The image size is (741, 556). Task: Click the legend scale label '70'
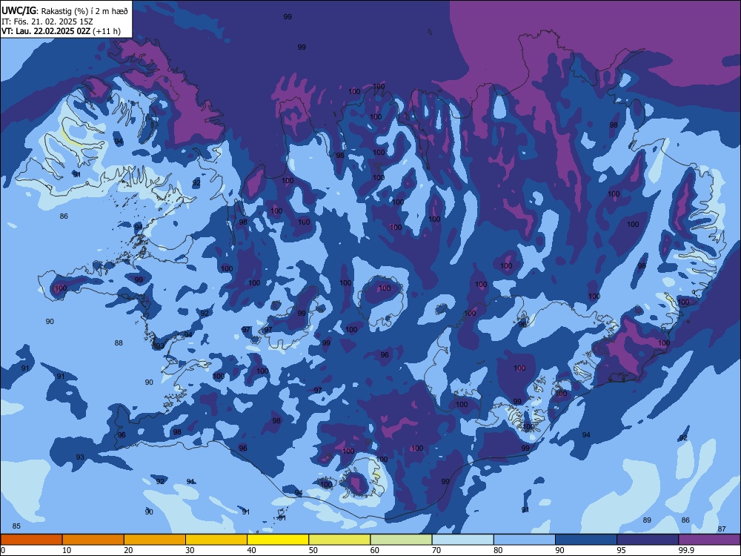pos(436,550)
